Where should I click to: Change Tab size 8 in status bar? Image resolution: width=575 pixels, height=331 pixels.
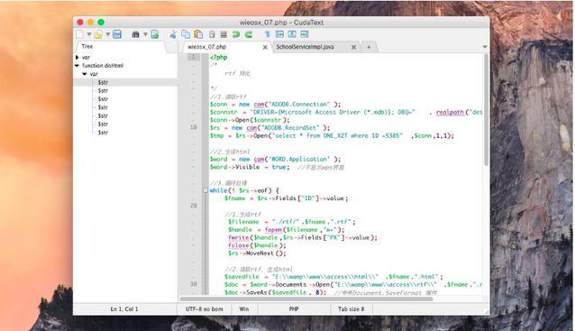pyautogui.click(x=351, y=309)
